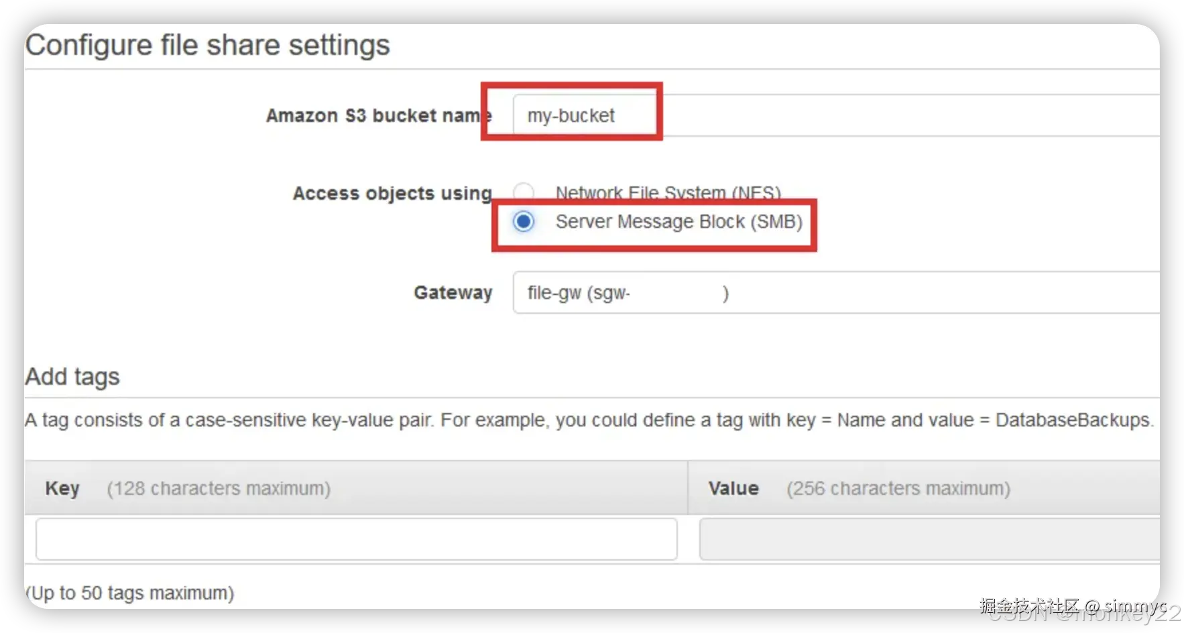Click the Up to 50 tags maximum note

point(131,593)
